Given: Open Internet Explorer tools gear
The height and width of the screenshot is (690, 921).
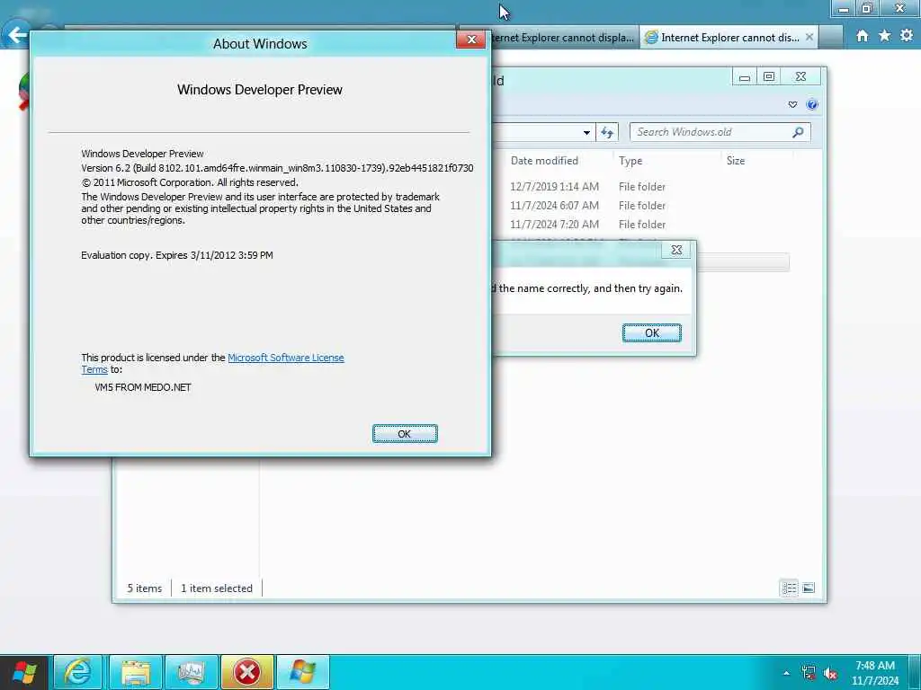Looking at the screenshot, I should (x=907, y=36).
